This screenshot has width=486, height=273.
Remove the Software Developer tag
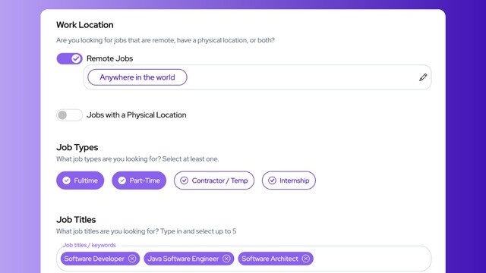(x=132, y=259)
